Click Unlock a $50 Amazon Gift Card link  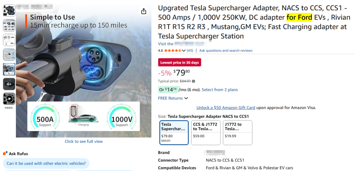[x=226, y=108]
